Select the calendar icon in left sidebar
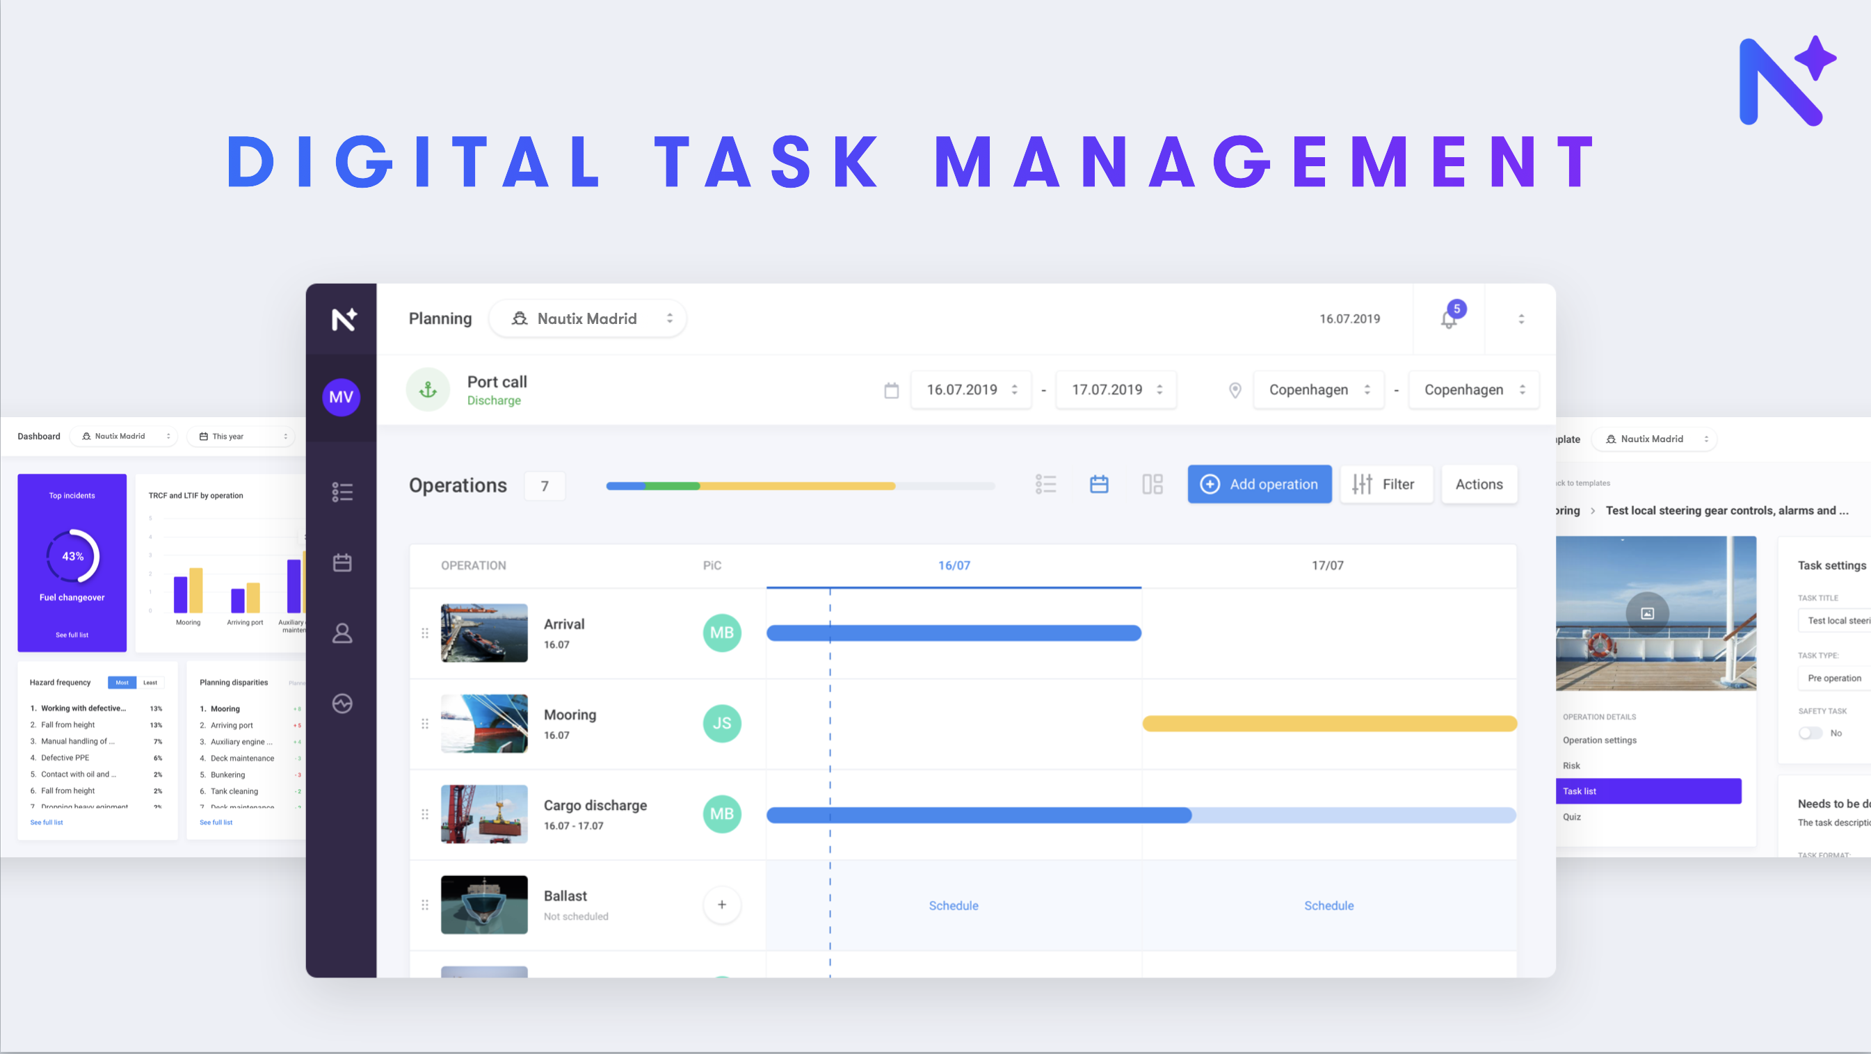Screen dimensions: 1871x1054 pyautogui.click(x=342, y=562)
